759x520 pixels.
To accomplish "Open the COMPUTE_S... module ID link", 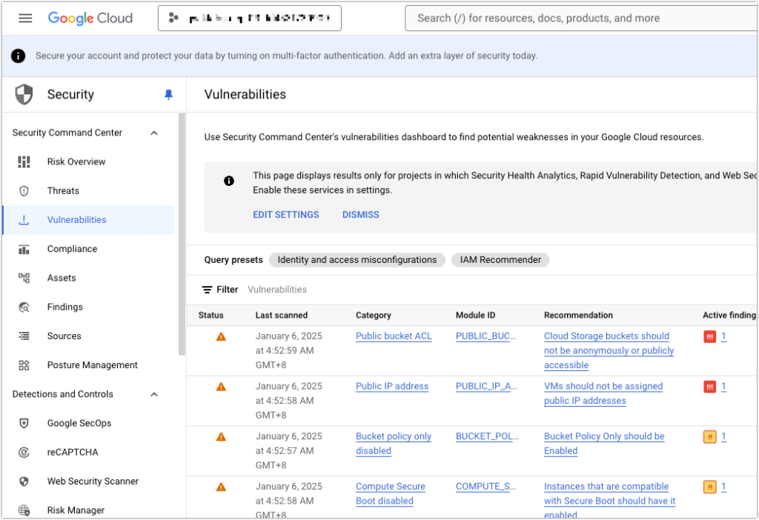I will tap(485, 487).
